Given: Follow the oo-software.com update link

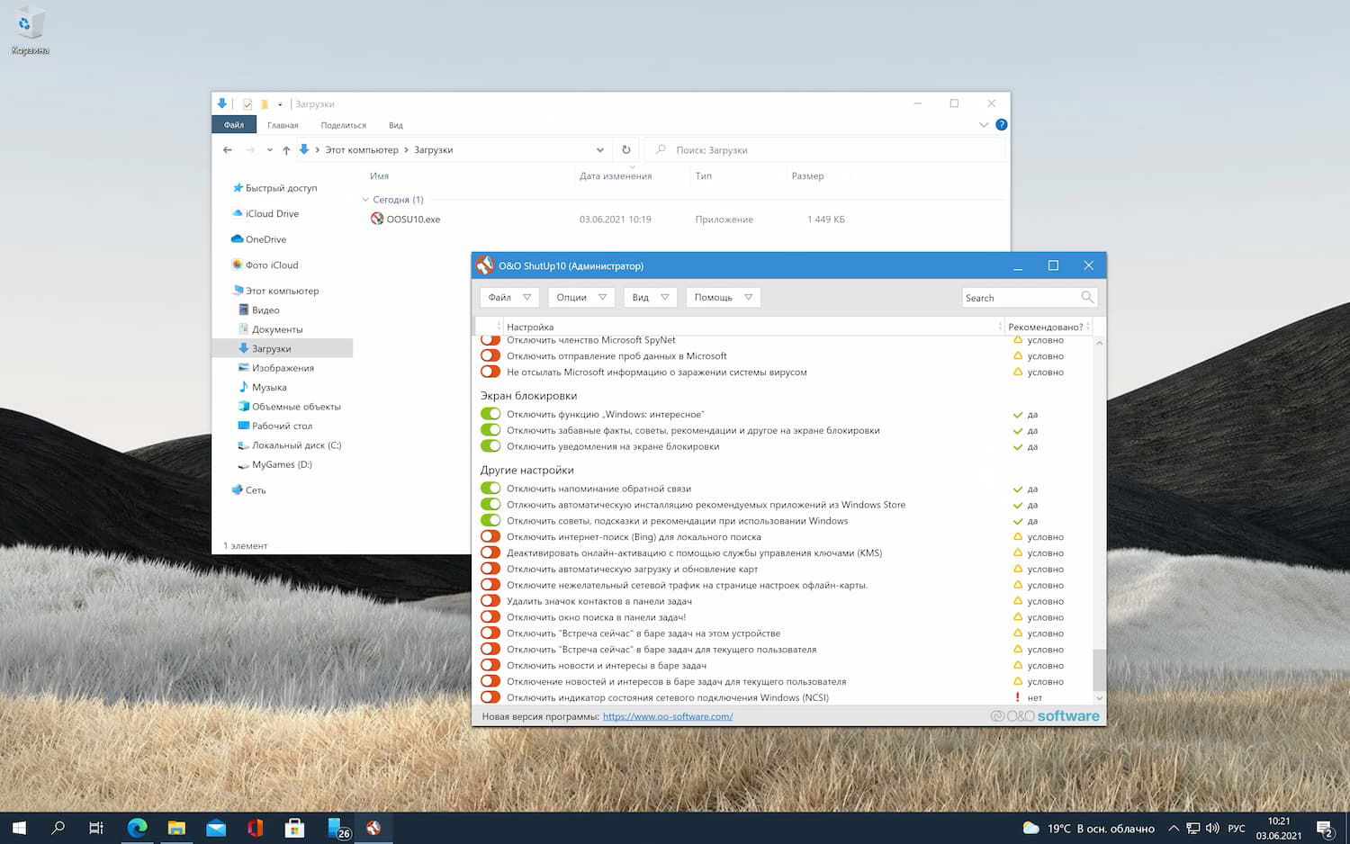Looking at the screenshot, I should coord(668,716).
